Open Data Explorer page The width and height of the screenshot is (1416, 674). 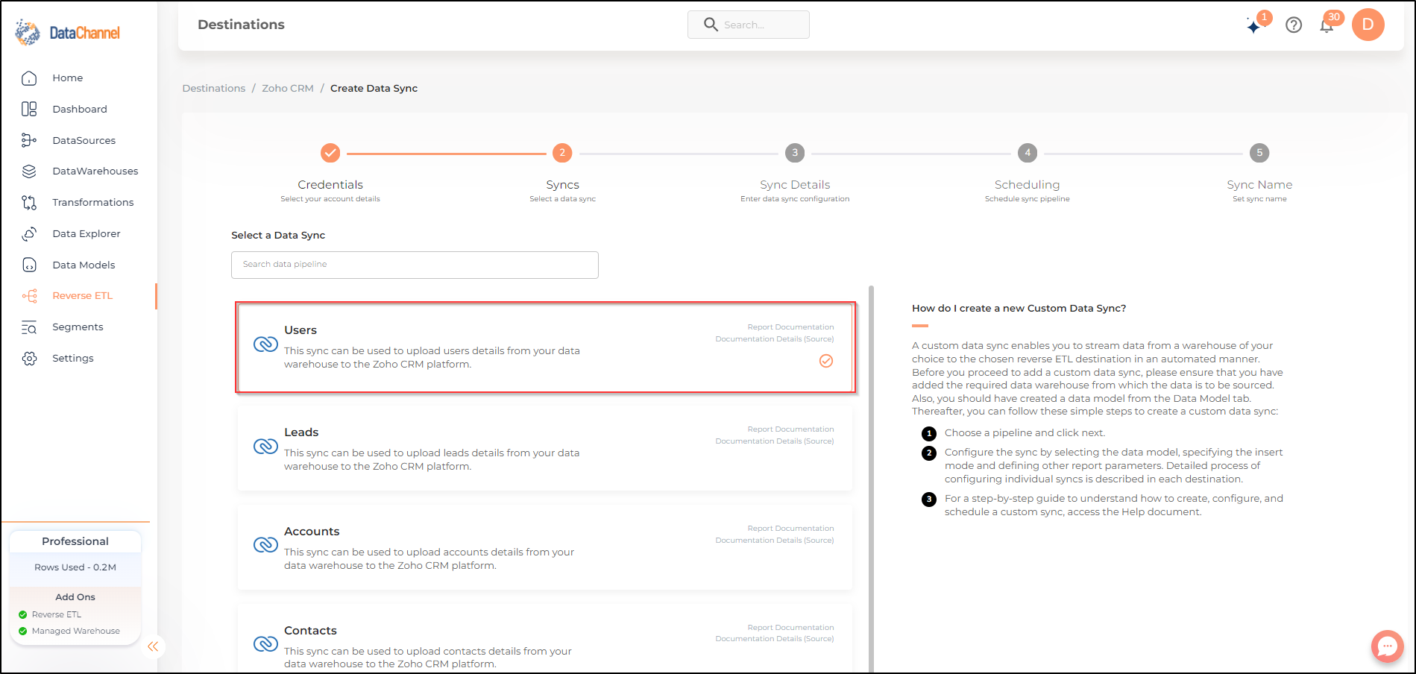(x=86, y=233)
